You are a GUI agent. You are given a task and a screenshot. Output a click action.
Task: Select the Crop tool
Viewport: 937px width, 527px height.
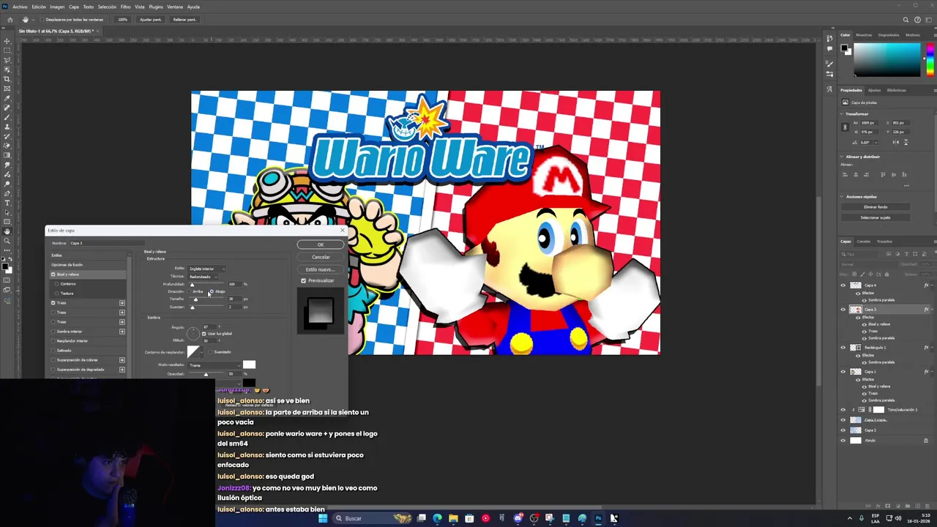pos(7,79)
